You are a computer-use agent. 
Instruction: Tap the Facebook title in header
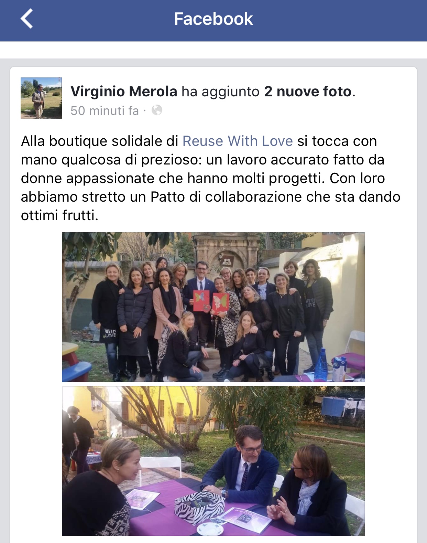click(213, 19)
